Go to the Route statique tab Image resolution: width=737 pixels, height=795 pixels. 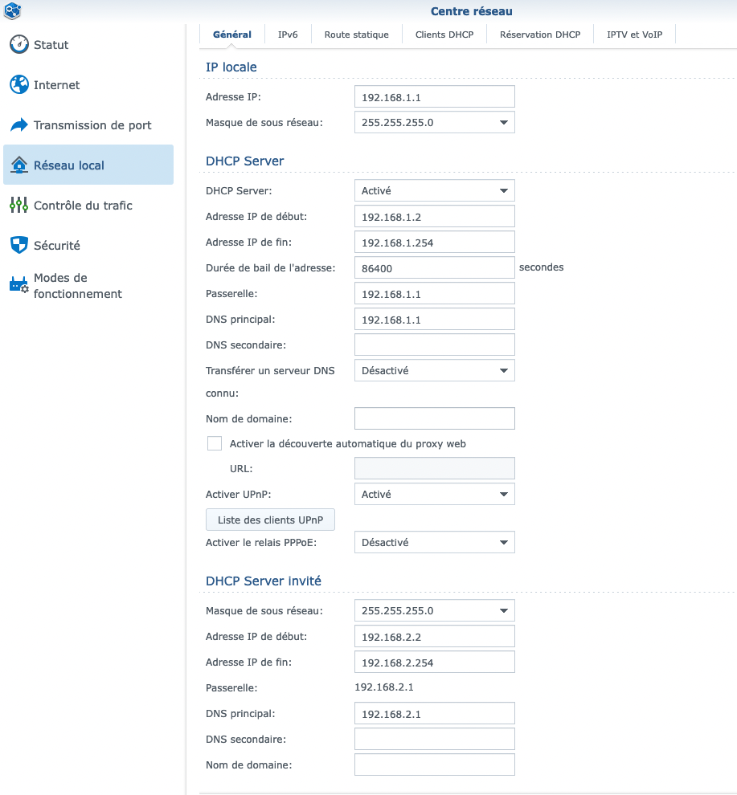point(356,35)
